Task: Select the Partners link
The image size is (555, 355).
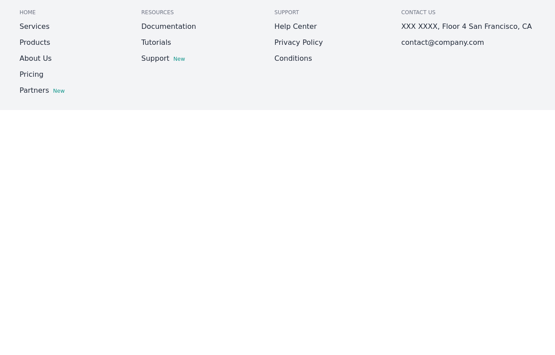Action: pyautogui.click(x=34, y=91)
